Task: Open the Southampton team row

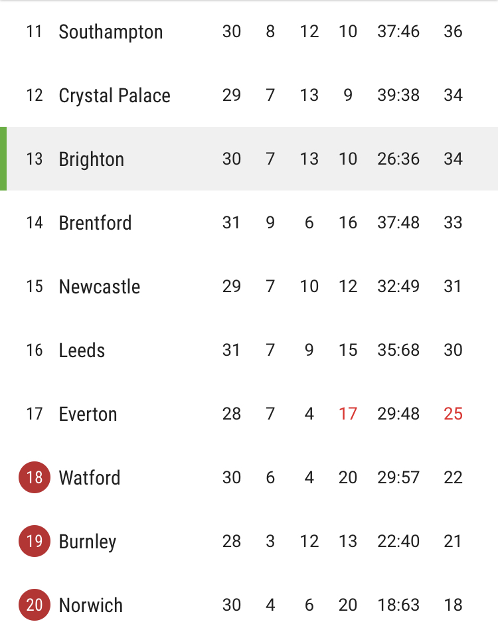Action: click(249, 32)
